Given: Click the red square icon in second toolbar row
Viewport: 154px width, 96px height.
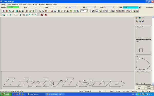Looking at the screenshot, I should tap(42, 15).
